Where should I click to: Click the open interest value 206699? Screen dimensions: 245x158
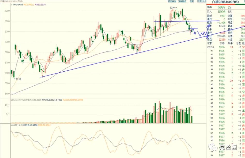pos(221,36)
